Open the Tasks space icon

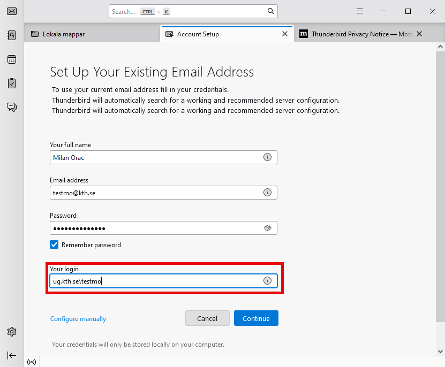[11, 83]
